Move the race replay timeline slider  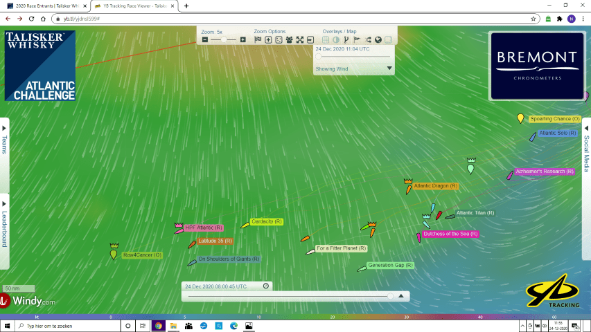(x=390, y=296)
